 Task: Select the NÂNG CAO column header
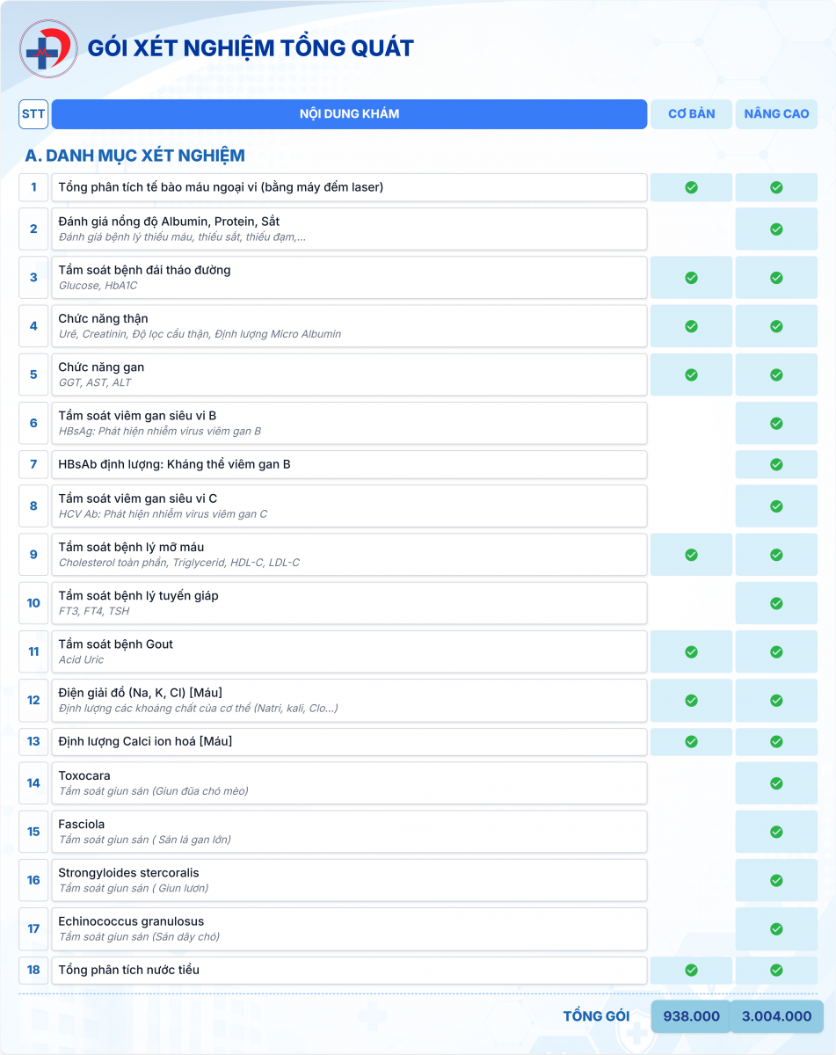[776, 114]
